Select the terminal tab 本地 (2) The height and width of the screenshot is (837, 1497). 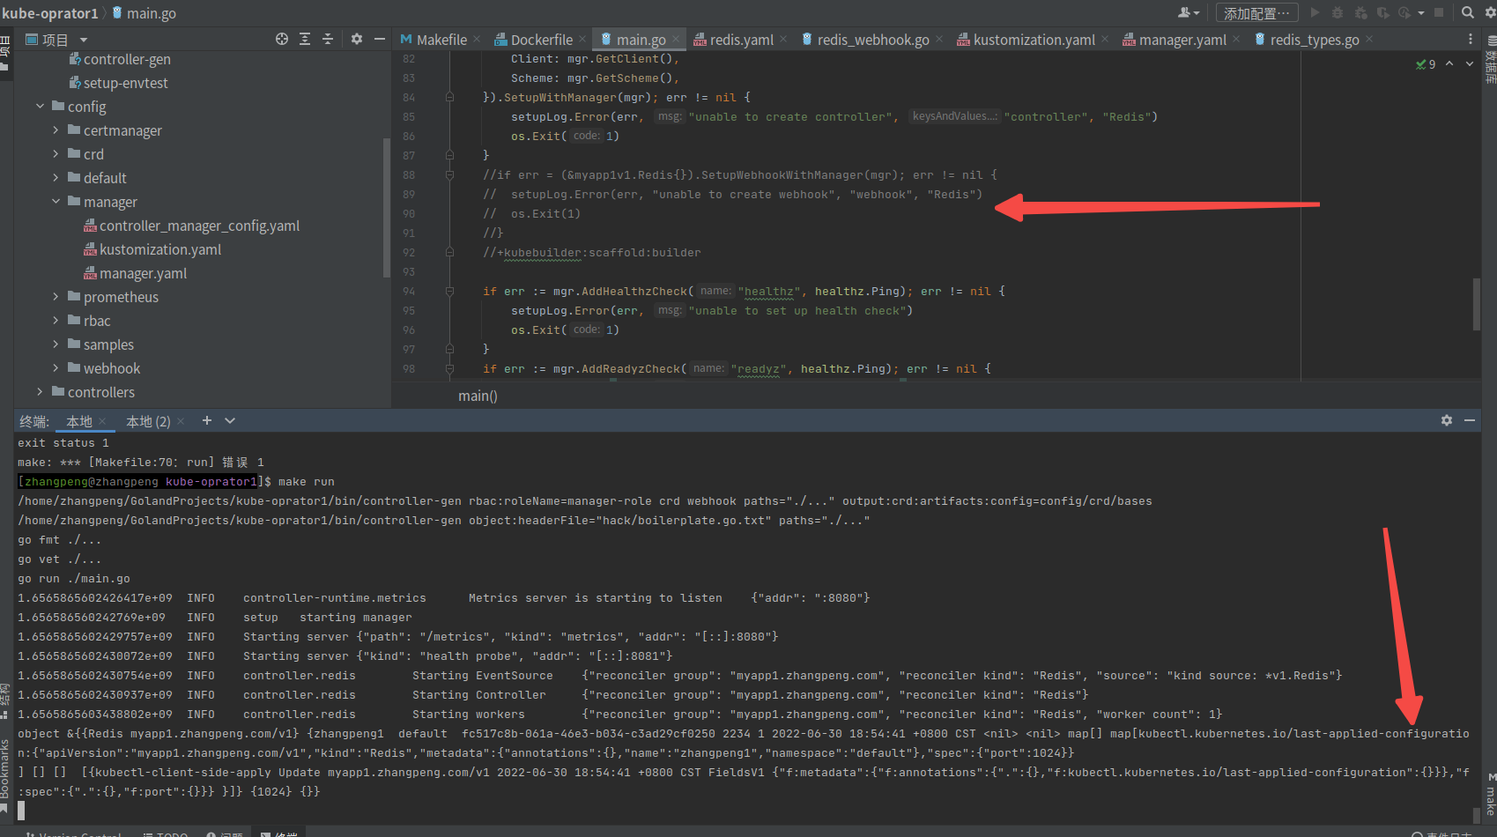(148, 422)
